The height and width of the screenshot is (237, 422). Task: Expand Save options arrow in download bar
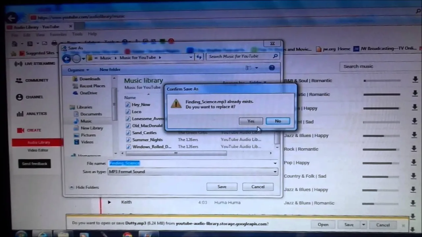pos(363,225)
